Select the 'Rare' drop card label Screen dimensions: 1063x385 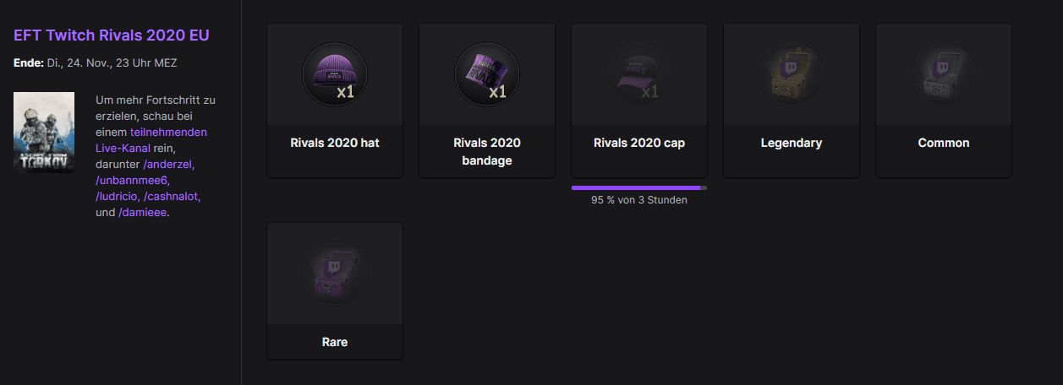pyautogui.click(x=335, y=342)
